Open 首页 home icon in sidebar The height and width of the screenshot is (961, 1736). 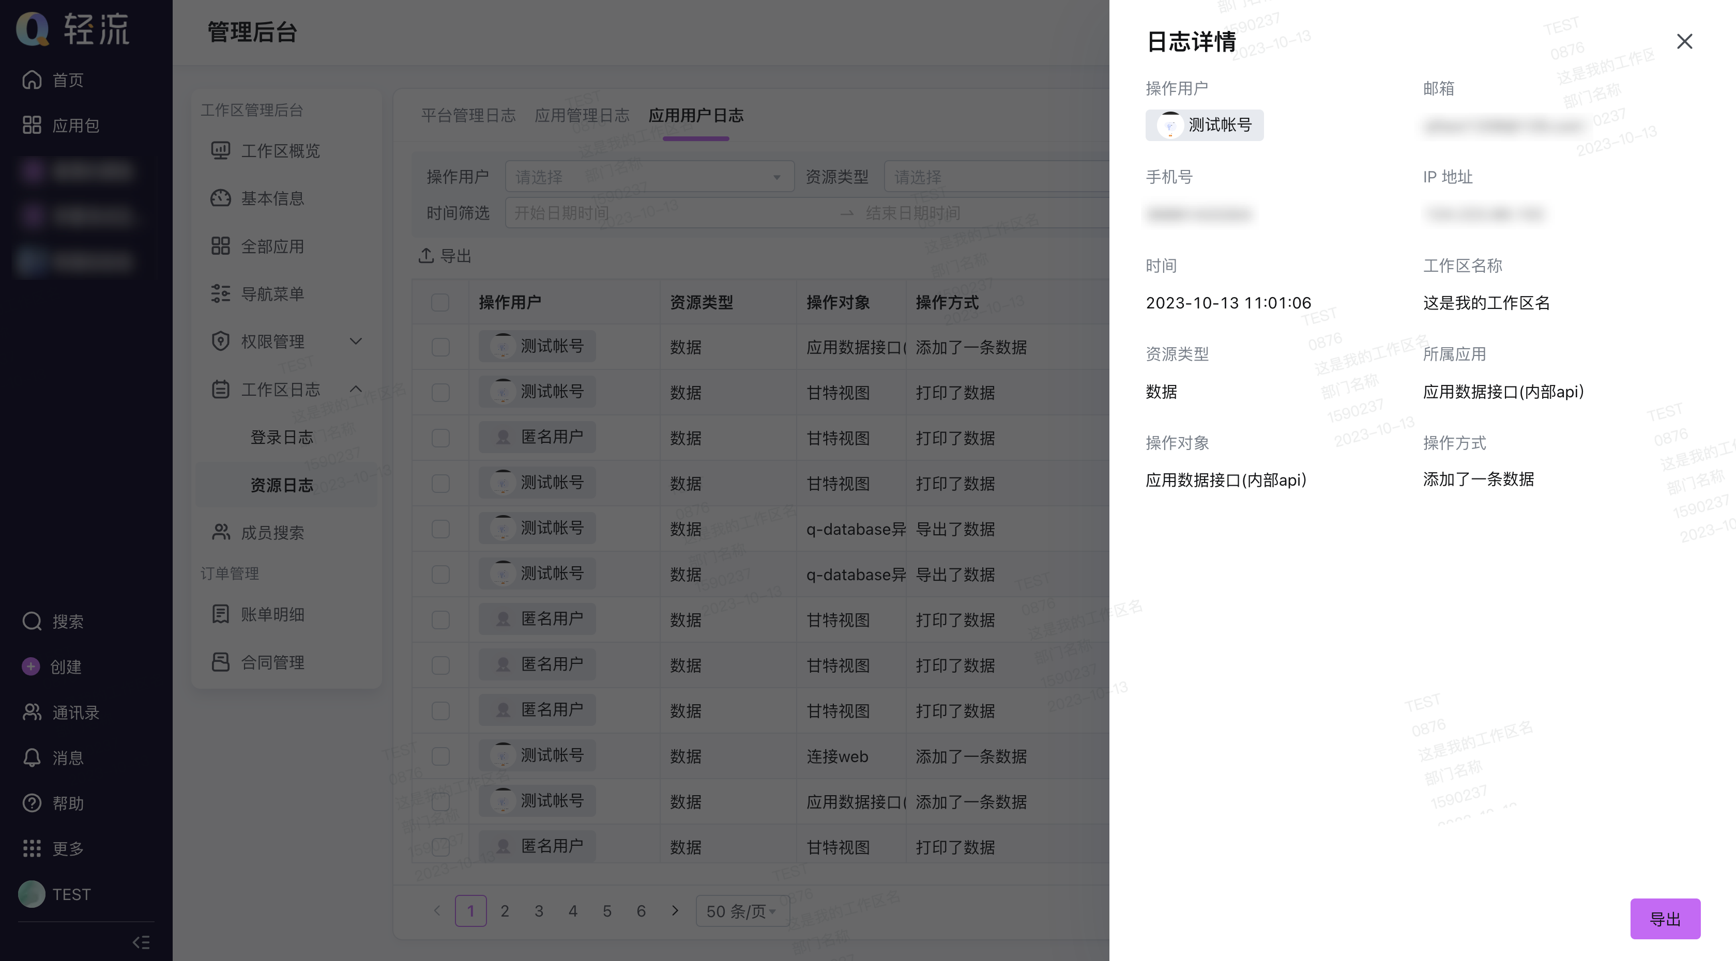pos(32,80)
